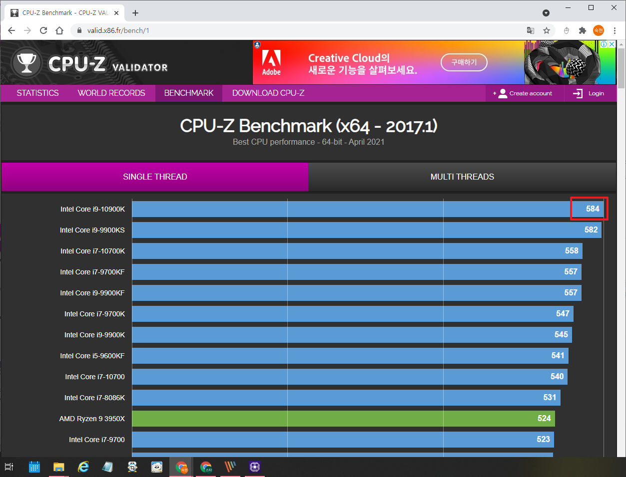Click the 545 score value

(x=561, y=335)
